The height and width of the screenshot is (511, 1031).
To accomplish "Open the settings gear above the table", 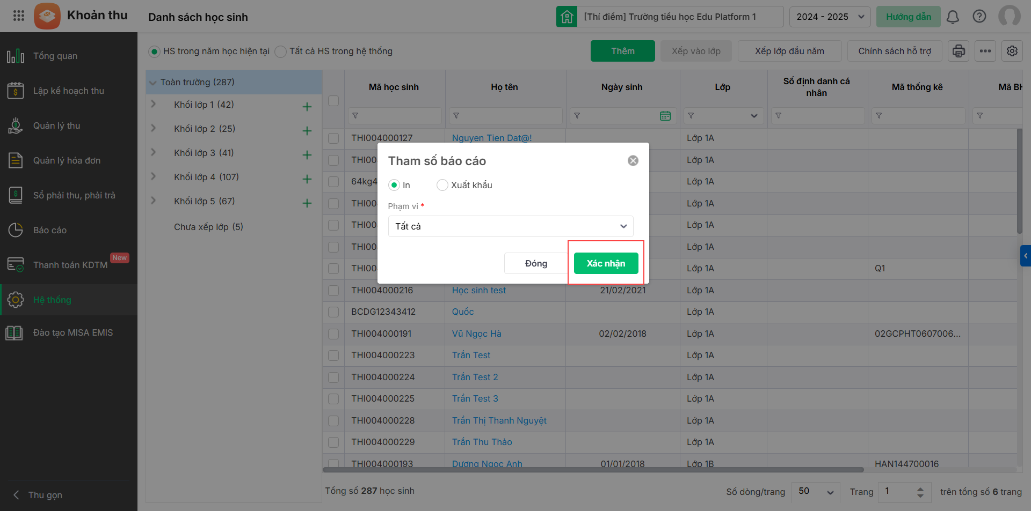I will click(x=1012, y=51).
